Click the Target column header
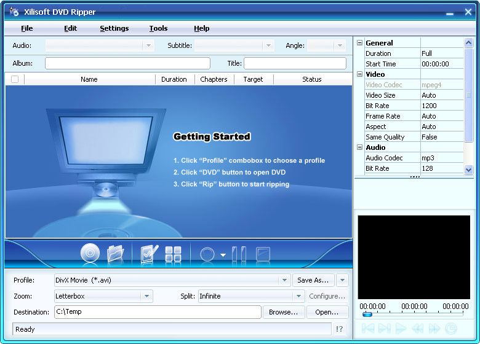This screenshot has height=344, width=480. click(254, 79)
